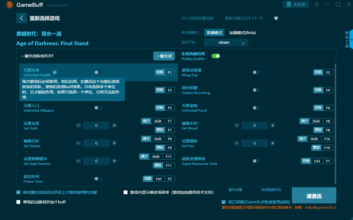This screenshot has height=220, width=353.
Task: Click the phone 未连接 connection button
Action: pyautogui.click(x=296, y=4)
